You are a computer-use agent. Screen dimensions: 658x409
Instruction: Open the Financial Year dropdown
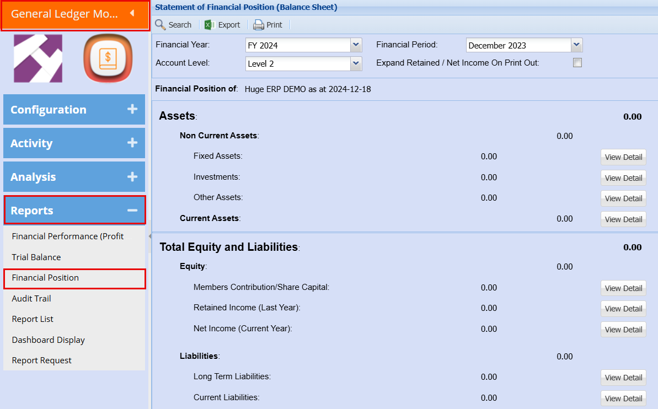click(356, 45)
